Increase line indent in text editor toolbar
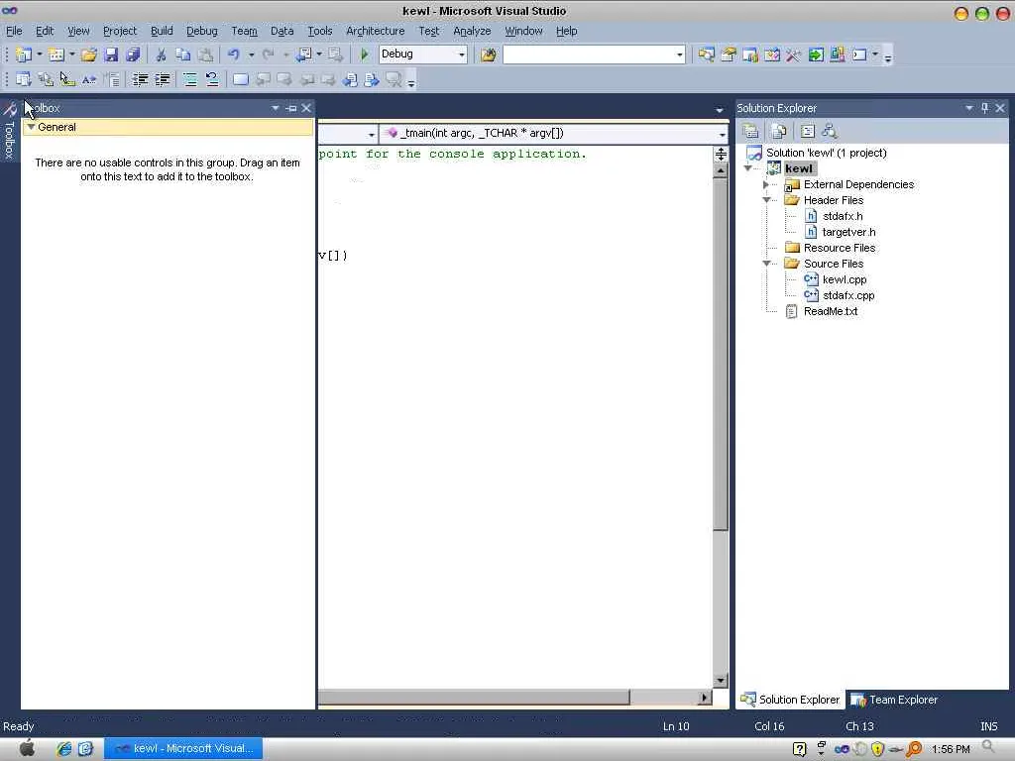This screenshot has width=1015, height=761. (x=162, y=79)
